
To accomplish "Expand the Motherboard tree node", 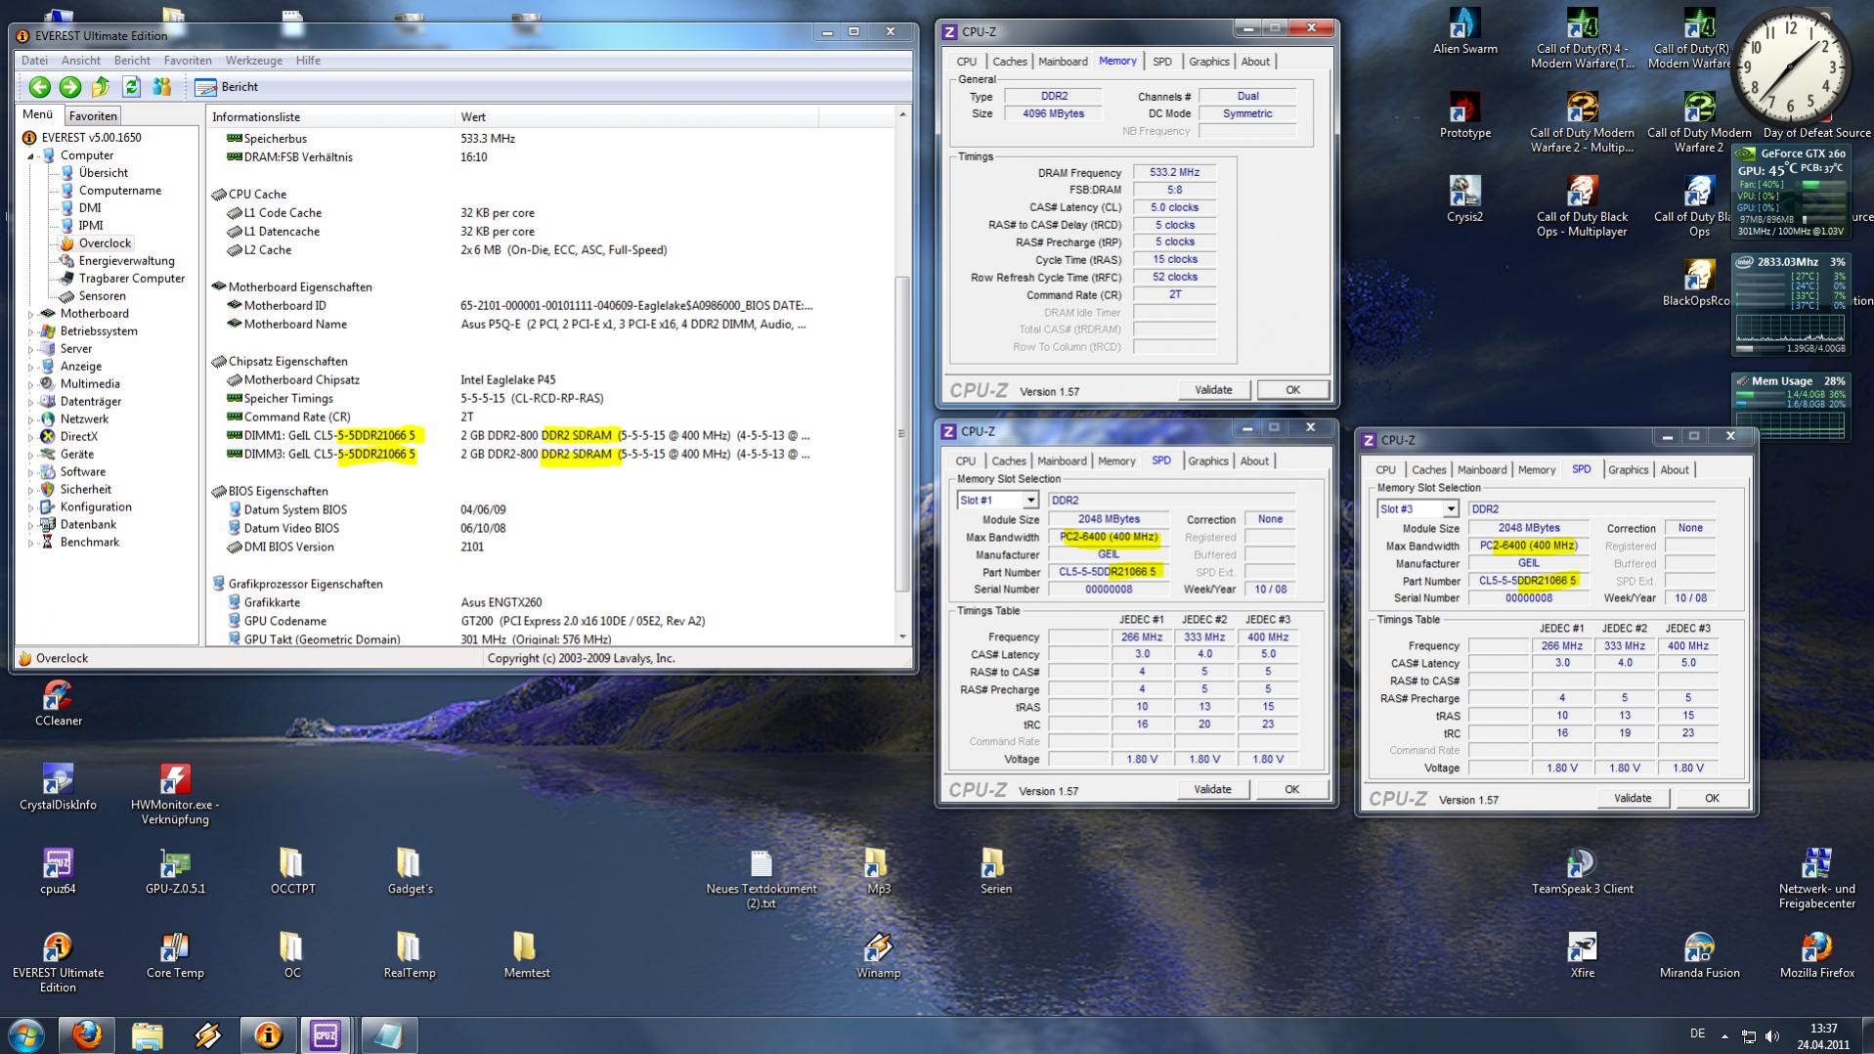I will point(30,314).
